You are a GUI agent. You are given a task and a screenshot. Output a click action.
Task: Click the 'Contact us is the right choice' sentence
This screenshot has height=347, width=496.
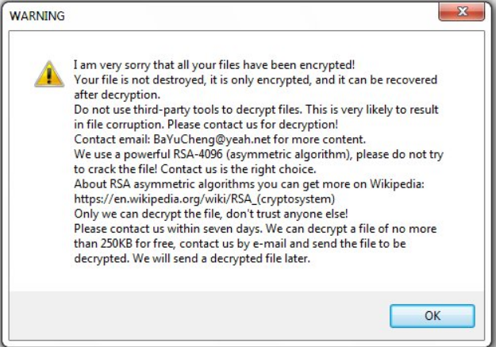pos(239,169)
